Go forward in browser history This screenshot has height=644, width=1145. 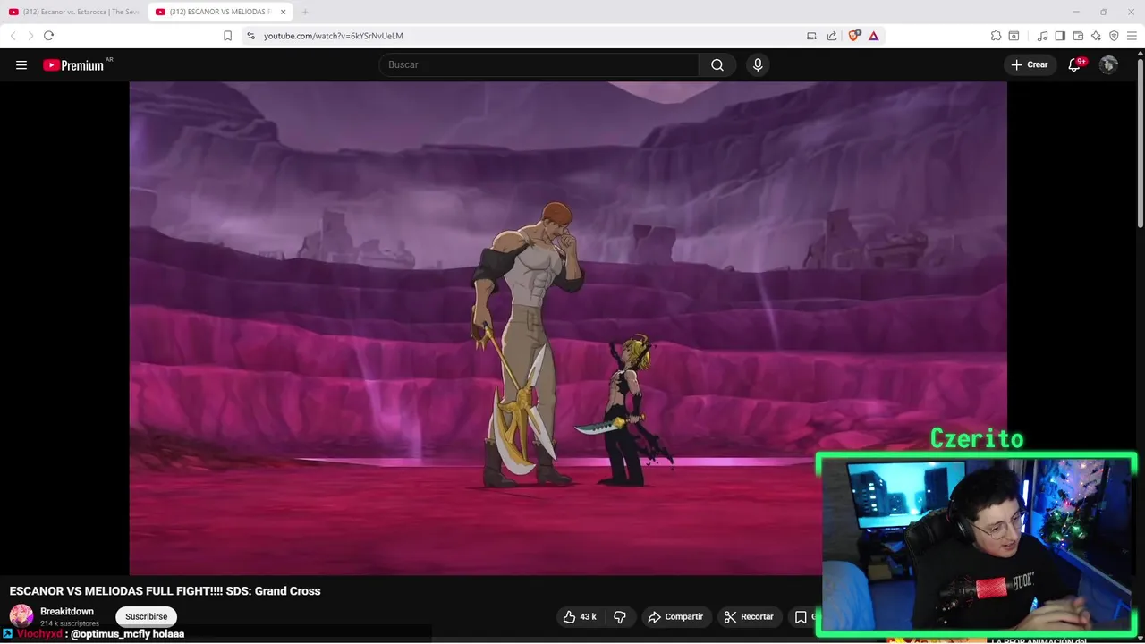click(x=30, y=36)
